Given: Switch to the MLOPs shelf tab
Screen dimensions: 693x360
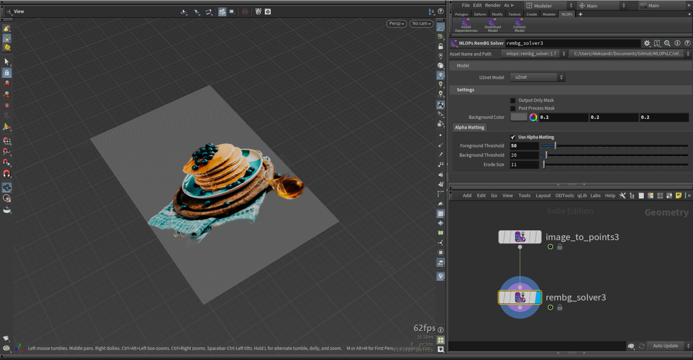Looking at the screenshot, I should coord(567,14).
